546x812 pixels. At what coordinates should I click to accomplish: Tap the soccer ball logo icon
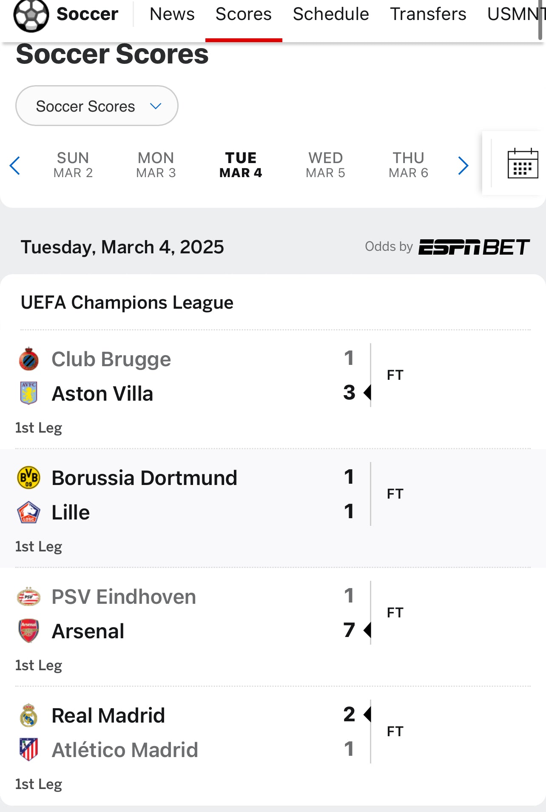click(x=31, y=15)
